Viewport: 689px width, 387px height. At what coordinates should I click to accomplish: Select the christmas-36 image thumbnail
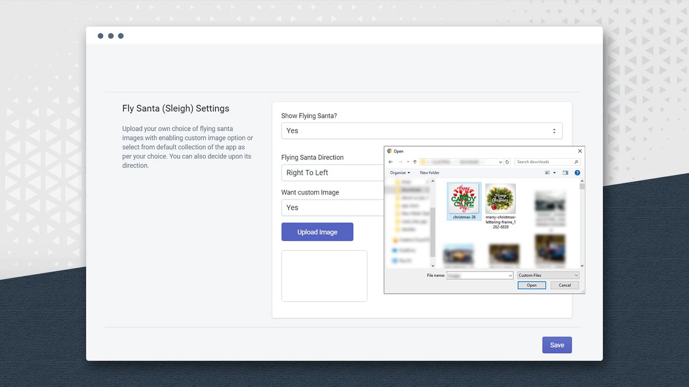click(464, 201)
